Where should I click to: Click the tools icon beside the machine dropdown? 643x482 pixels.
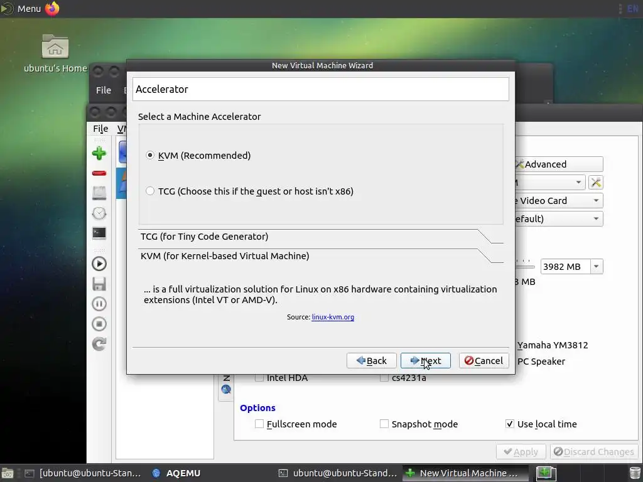tap(596, 183)
